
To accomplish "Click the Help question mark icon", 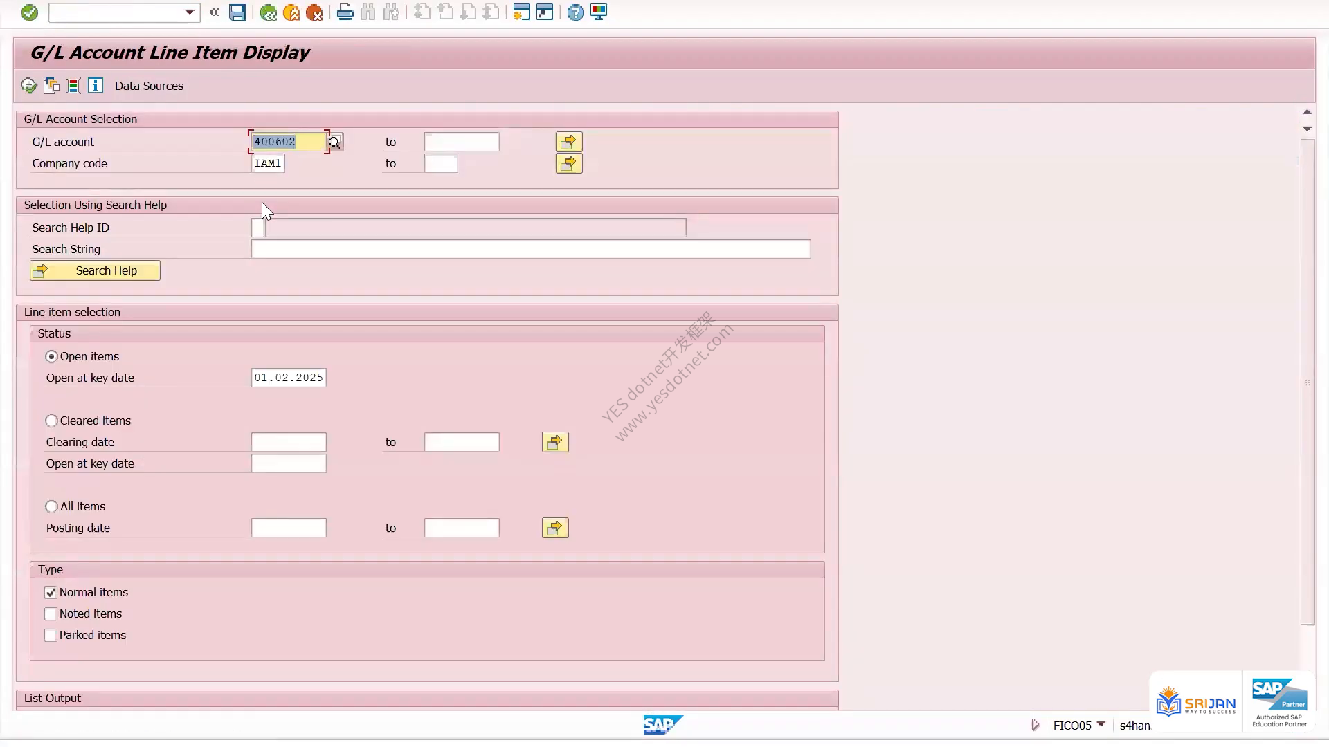I will tap(575, 12).
